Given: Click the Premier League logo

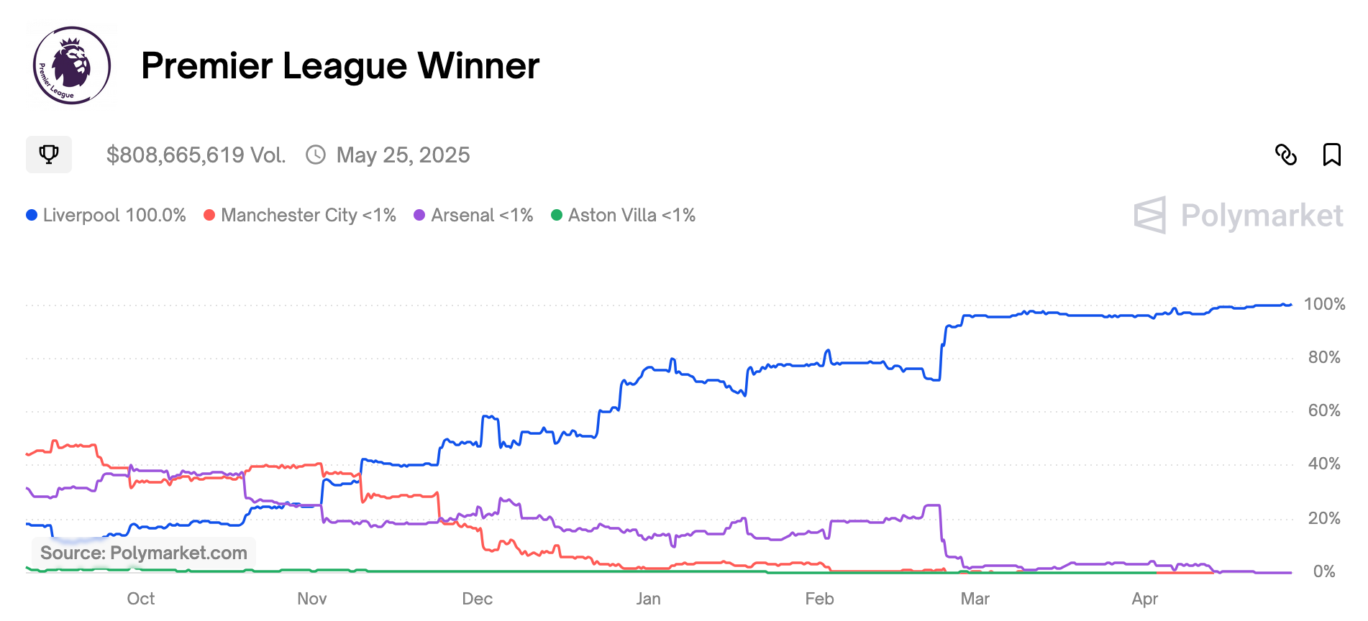Looking at the screenshot, I should coord(72,65).
